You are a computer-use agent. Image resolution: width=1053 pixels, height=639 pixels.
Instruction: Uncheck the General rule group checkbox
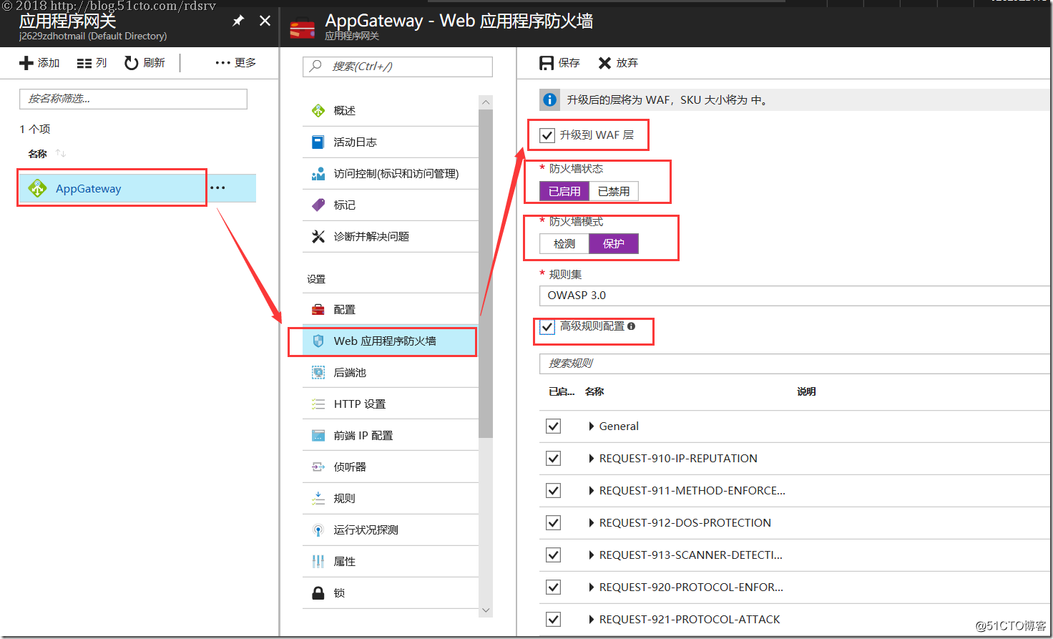tap(553, 426)
